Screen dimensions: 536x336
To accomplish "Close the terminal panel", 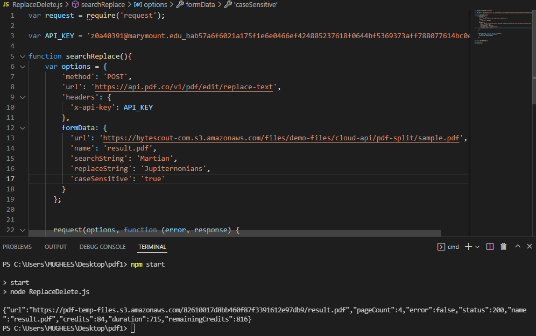I will tap(530, 247).
